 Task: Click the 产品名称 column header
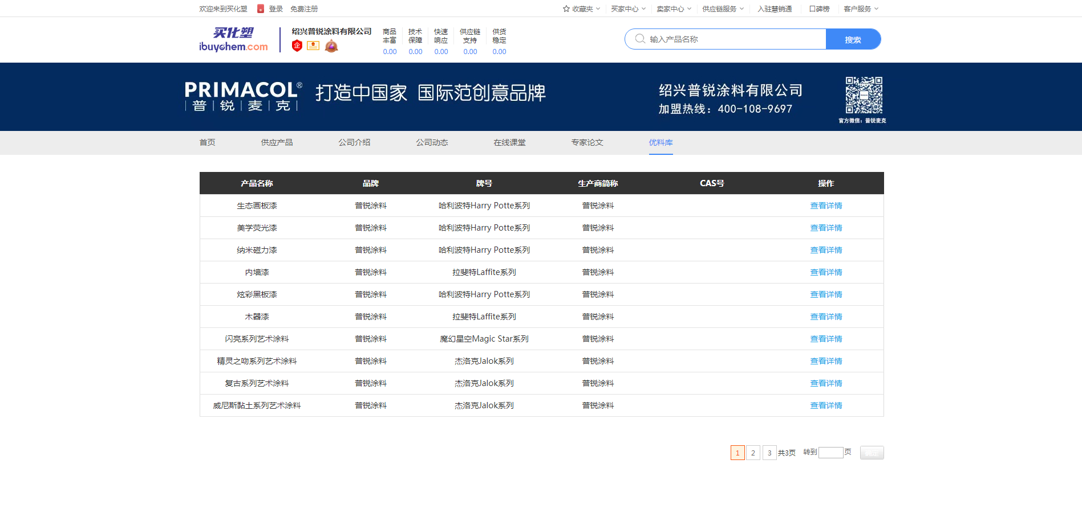point(257,183)
